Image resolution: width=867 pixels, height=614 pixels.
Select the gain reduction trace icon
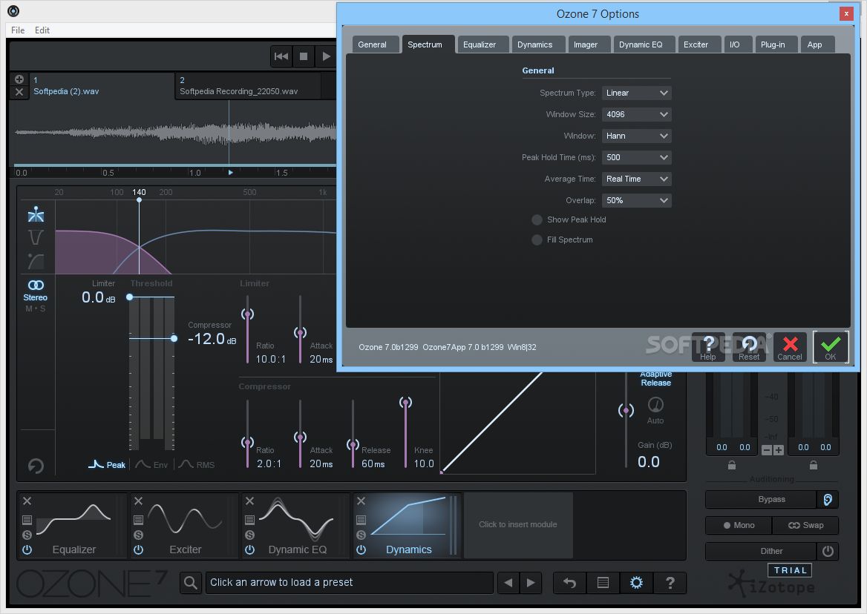pos(36,260)
